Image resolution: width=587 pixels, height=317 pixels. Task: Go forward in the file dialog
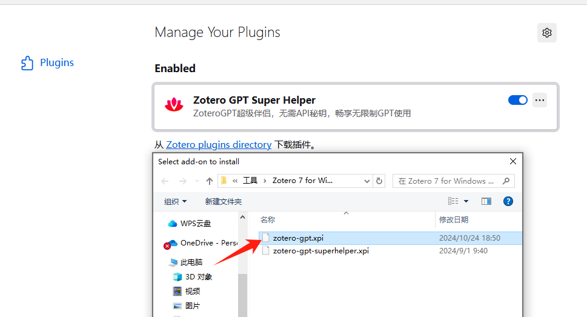pos(183,181)
